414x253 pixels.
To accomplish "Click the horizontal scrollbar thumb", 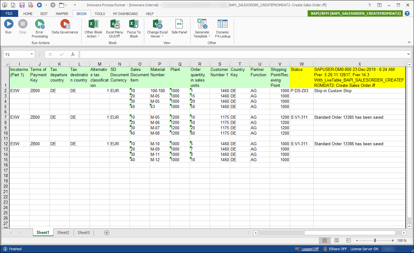I will coord(350,233).
